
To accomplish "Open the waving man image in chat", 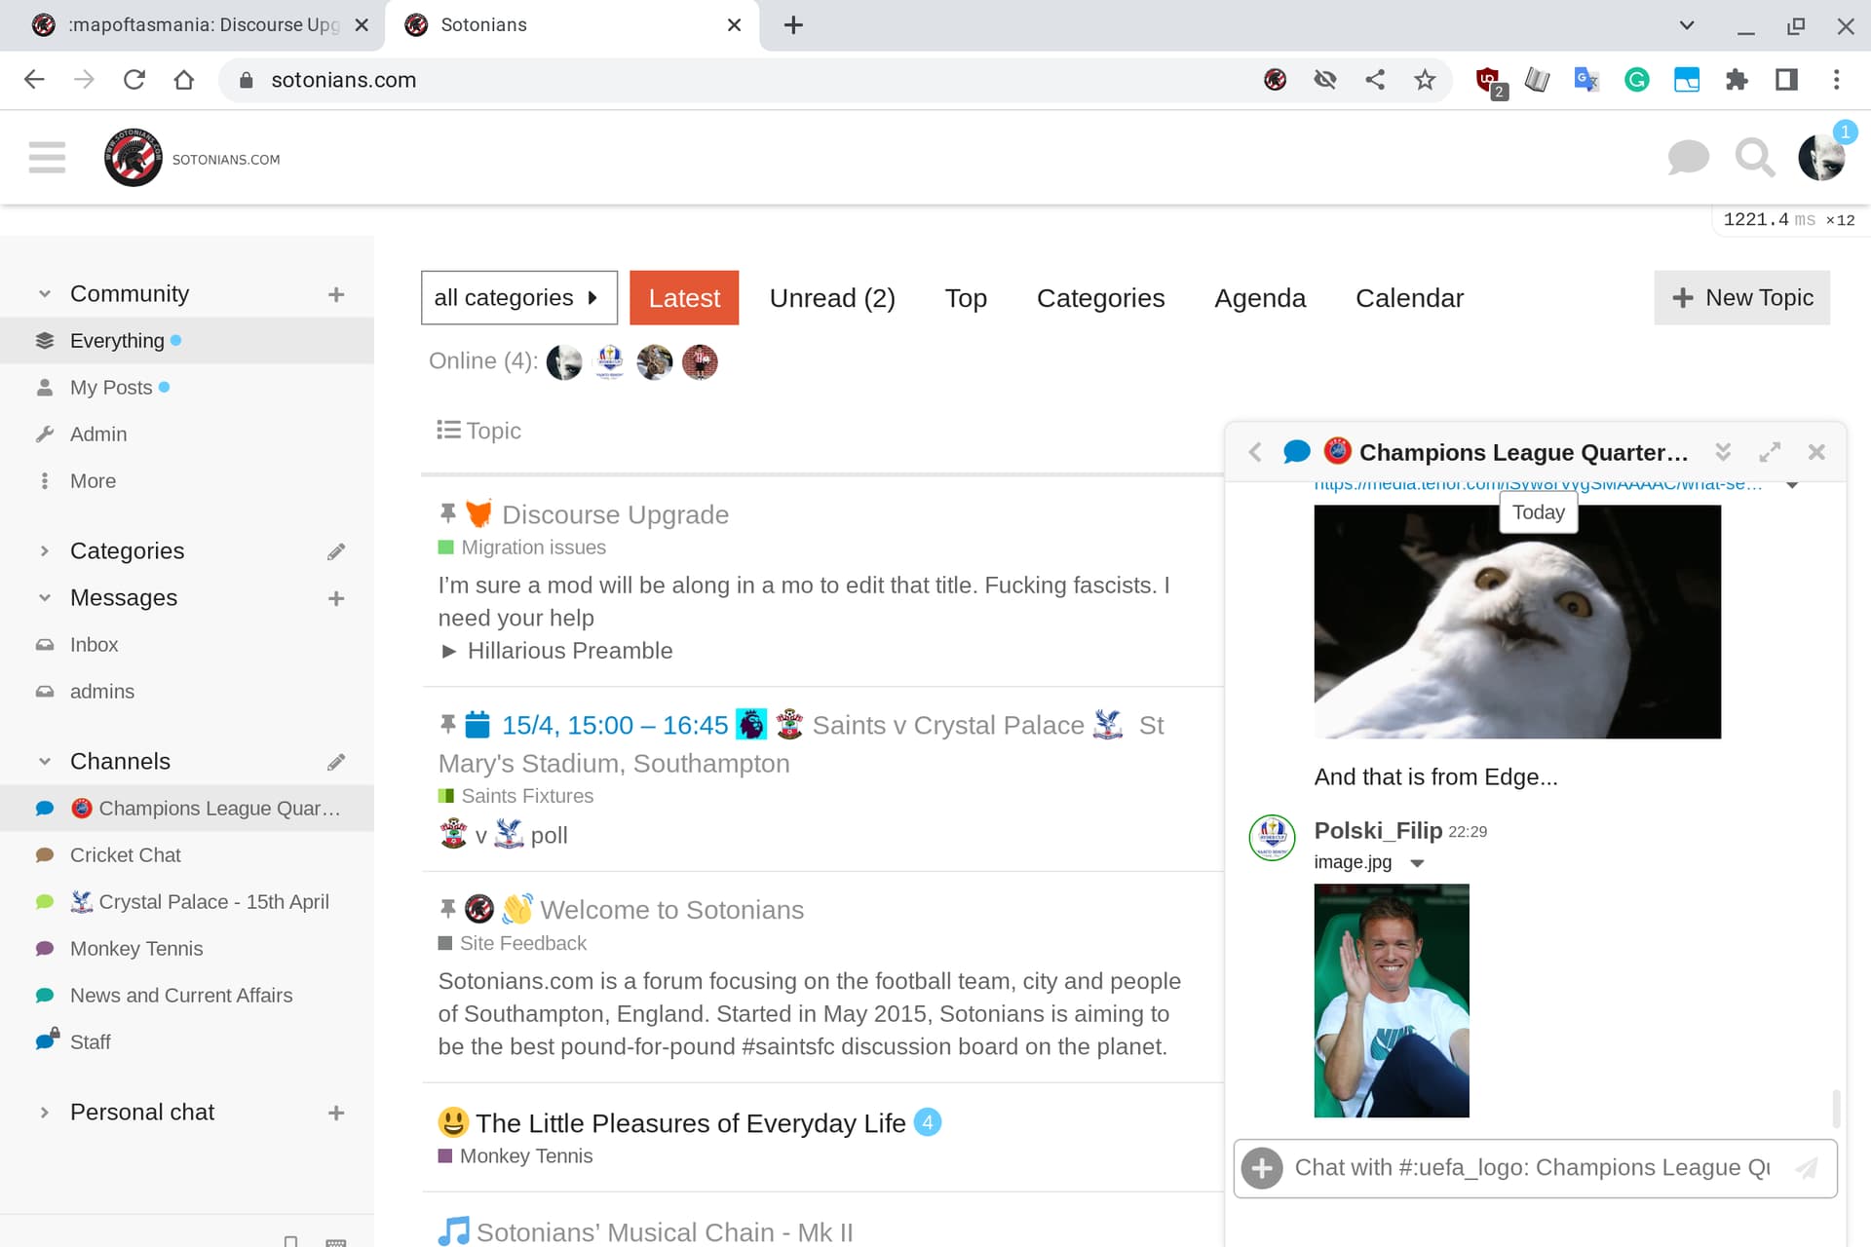I will pyautogui.click(x=1392, y=1001).
